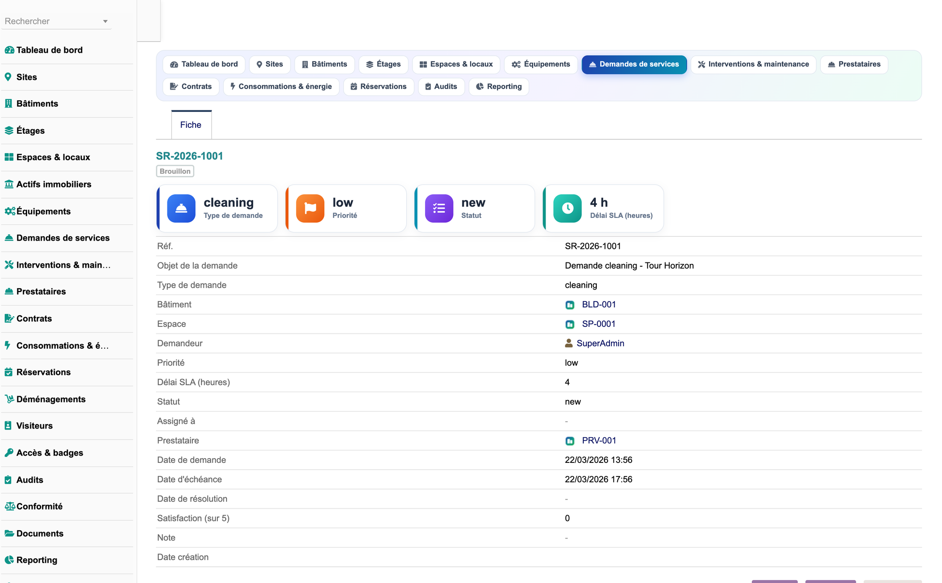Screen dimensions: 942x583
Task: Click the SR-2026-1001 record title
Action: coord(189,156)
